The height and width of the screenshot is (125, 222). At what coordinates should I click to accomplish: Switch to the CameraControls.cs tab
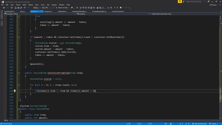pos(118,11)
